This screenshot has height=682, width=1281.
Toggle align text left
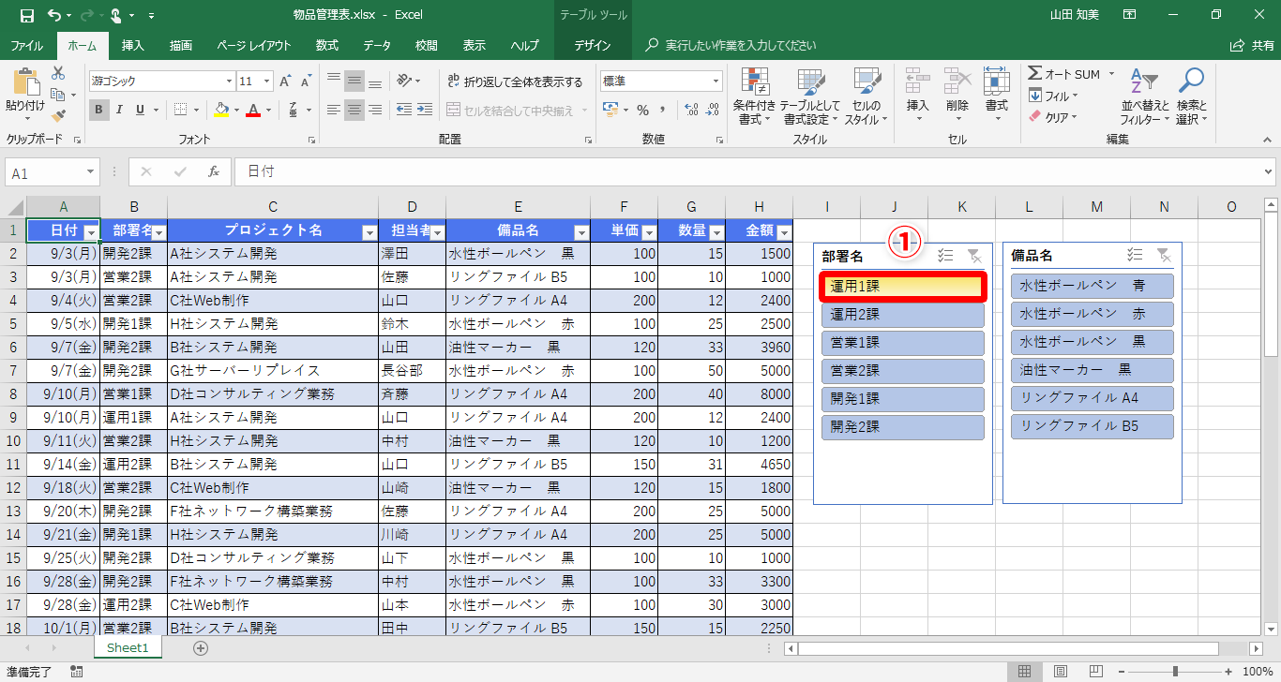[x=334, y=111]
